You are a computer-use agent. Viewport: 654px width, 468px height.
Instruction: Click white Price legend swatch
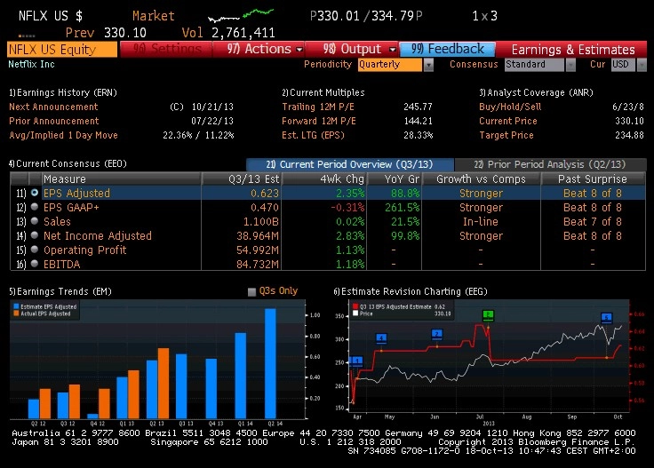(355, 313)
